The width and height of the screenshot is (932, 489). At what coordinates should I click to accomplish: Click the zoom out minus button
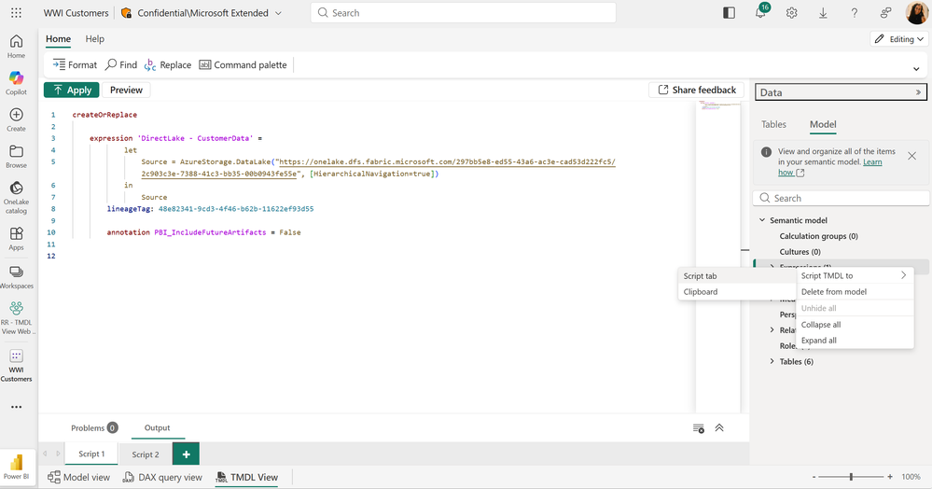(814, 477)
